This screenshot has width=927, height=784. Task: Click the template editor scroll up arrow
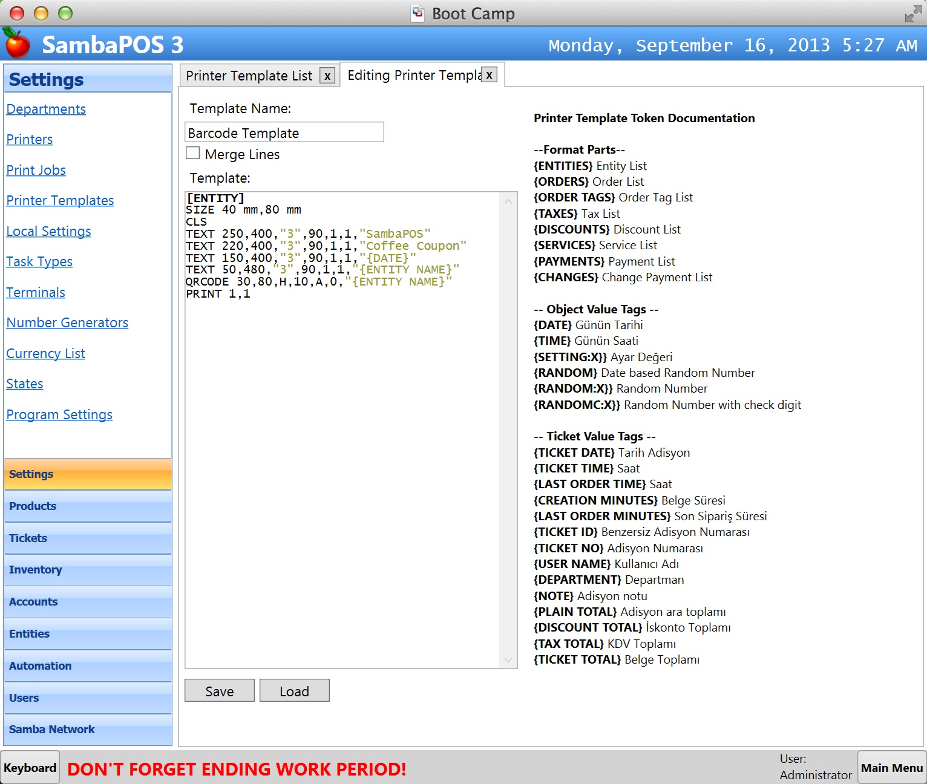click(508, 201)
